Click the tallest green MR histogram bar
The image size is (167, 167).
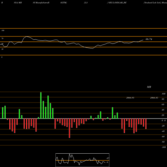click(41, 105)
